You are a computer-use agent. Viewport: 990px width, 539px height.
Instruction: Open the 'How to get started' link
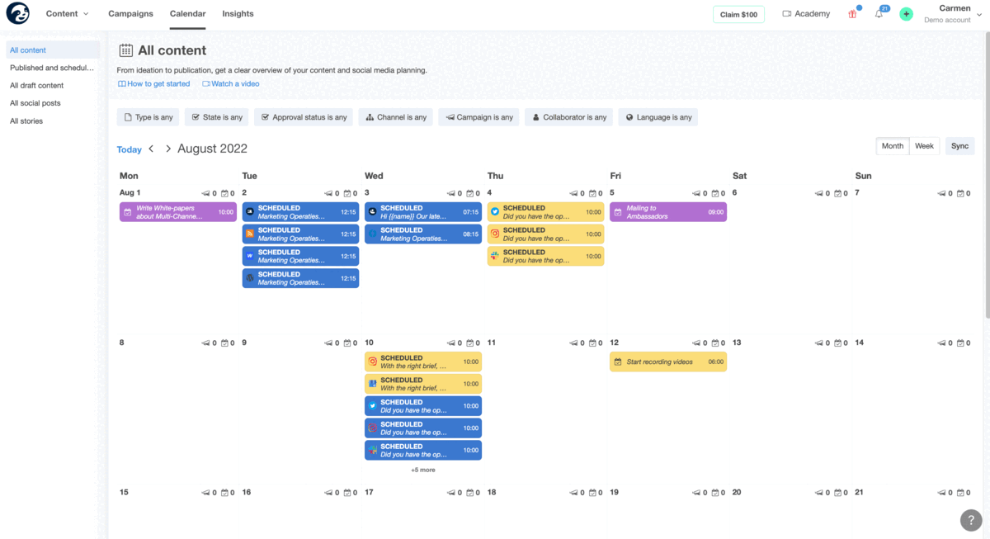click(154, 83)
